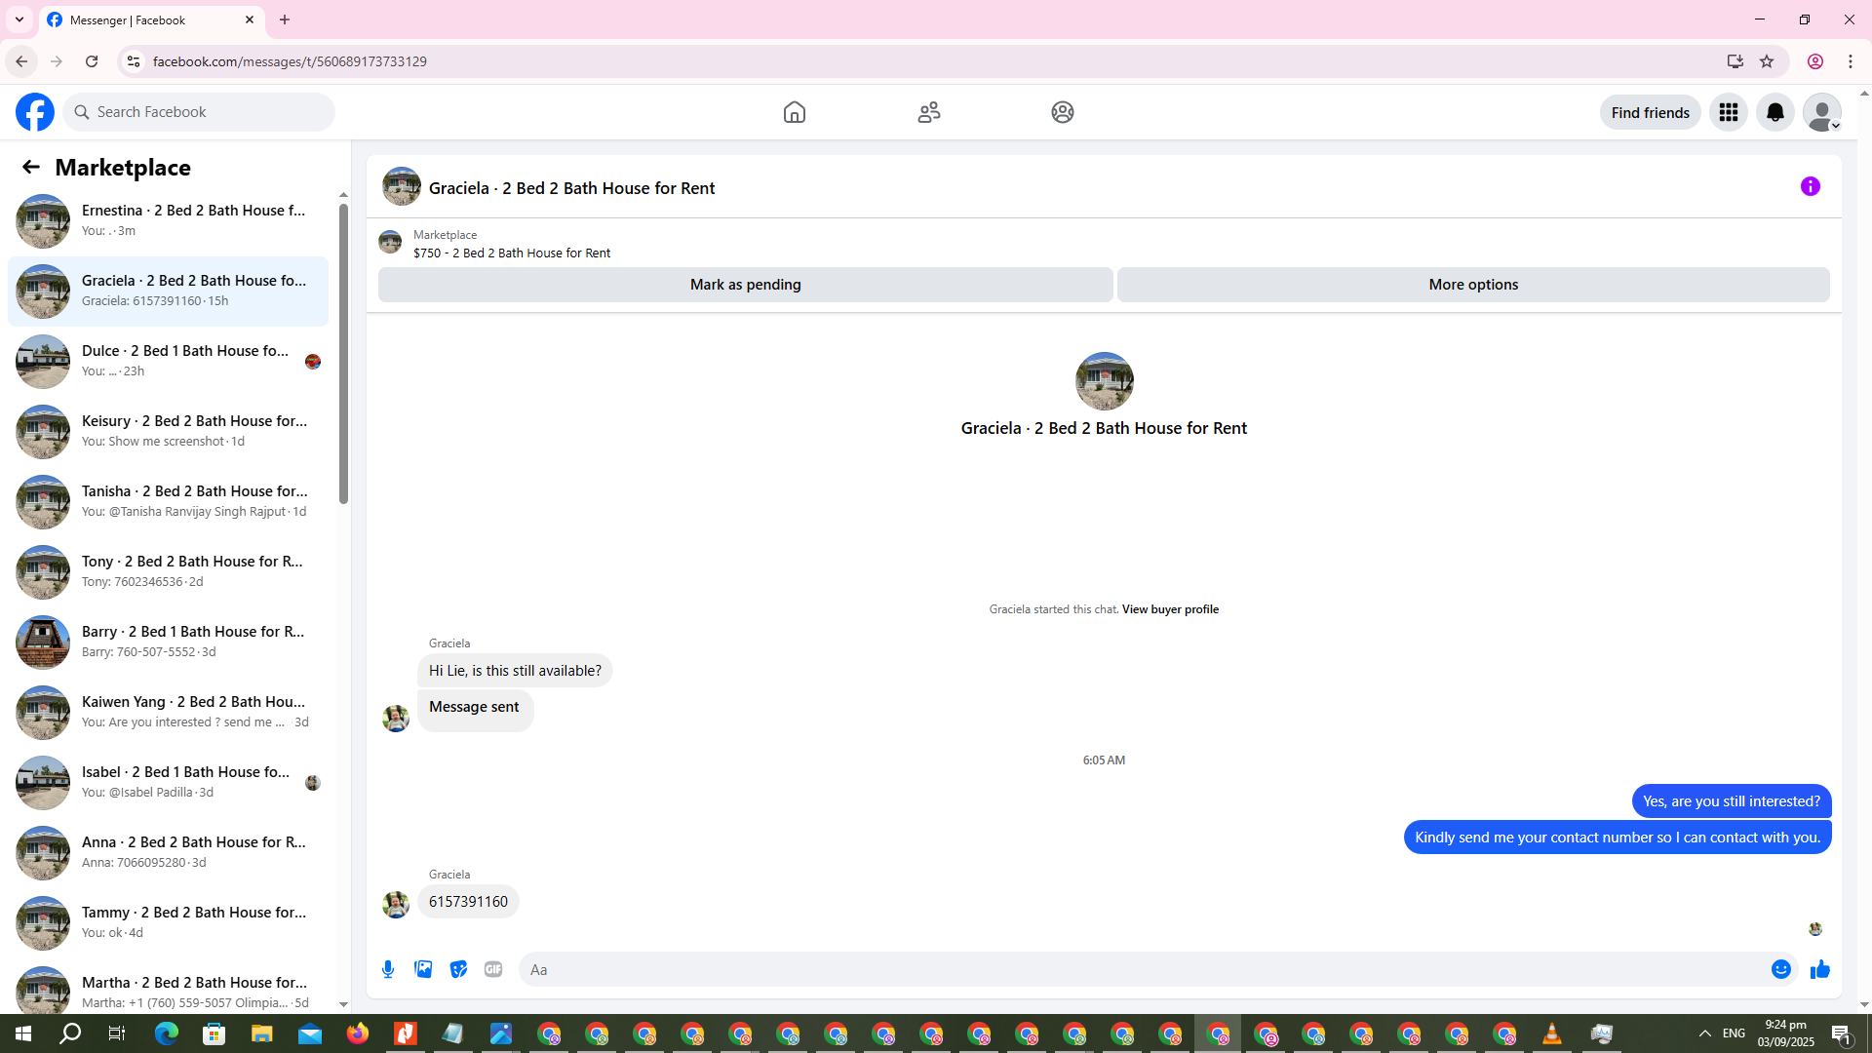This screenshot has height=1053, width=1872.
Task: Send a voice clip with microphone icon
Action: [388, 969]
